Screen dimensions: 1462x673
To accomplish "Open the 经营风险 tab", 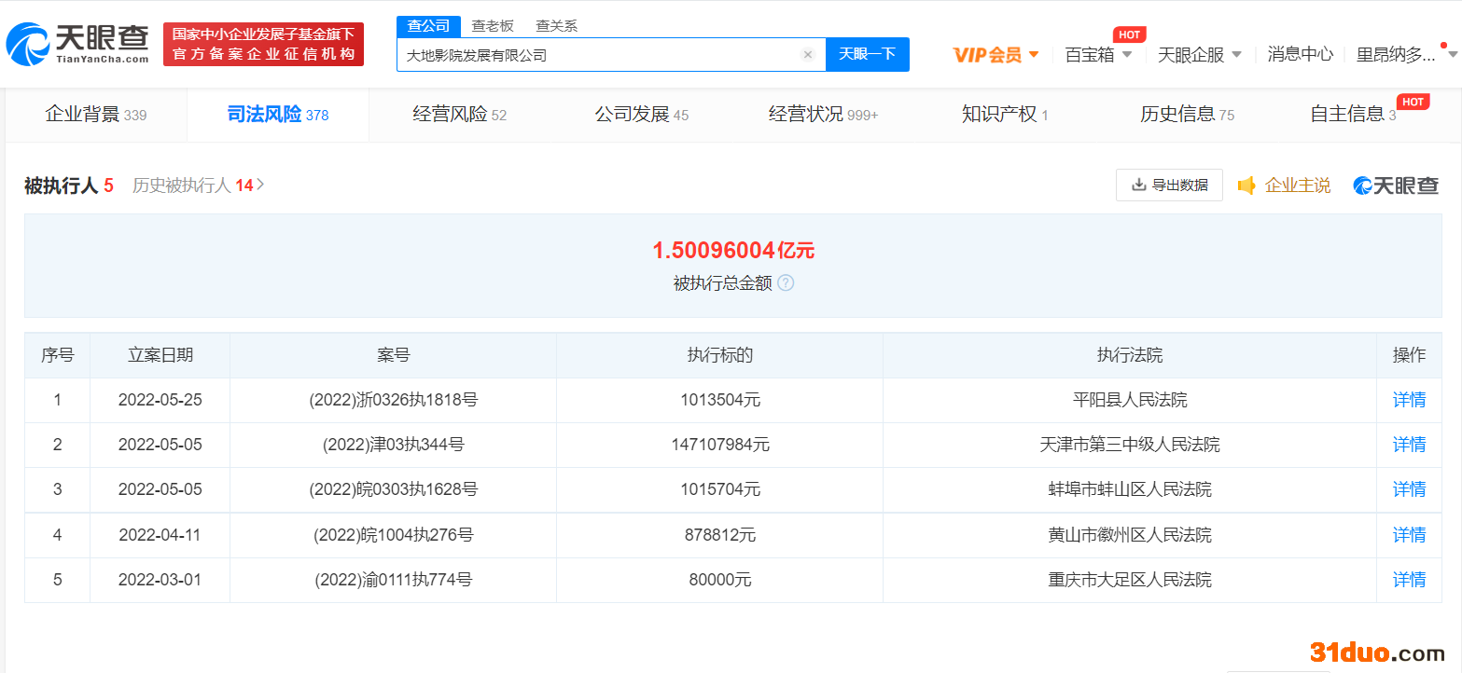I will (x=459, y=115).
